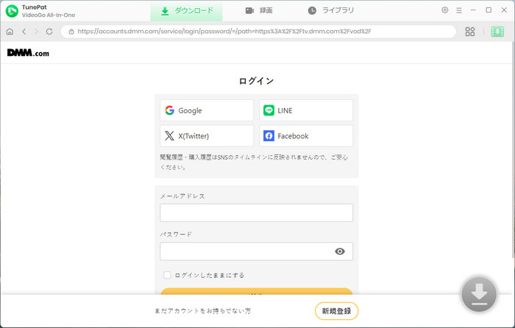This screenshot has height=328, width=515.
Task: Click the page vertical scrollbar
Action: point(513,149)
